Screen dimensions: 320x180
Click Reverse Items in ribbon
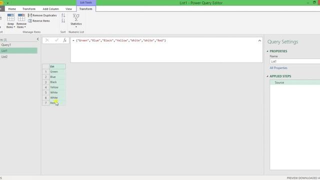[39, 21]
